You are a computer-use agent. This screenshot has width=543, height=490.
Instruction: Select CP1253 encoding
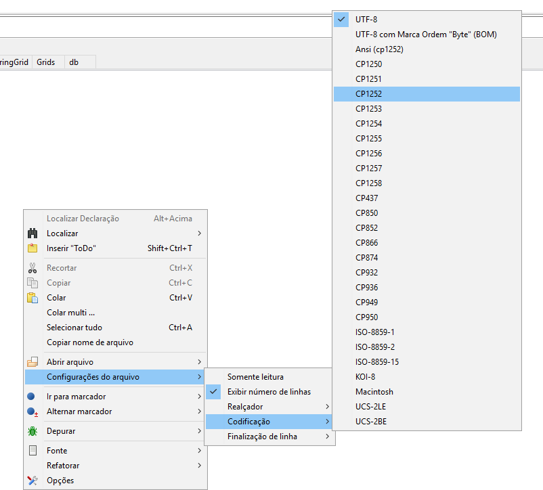click(427, 109)
